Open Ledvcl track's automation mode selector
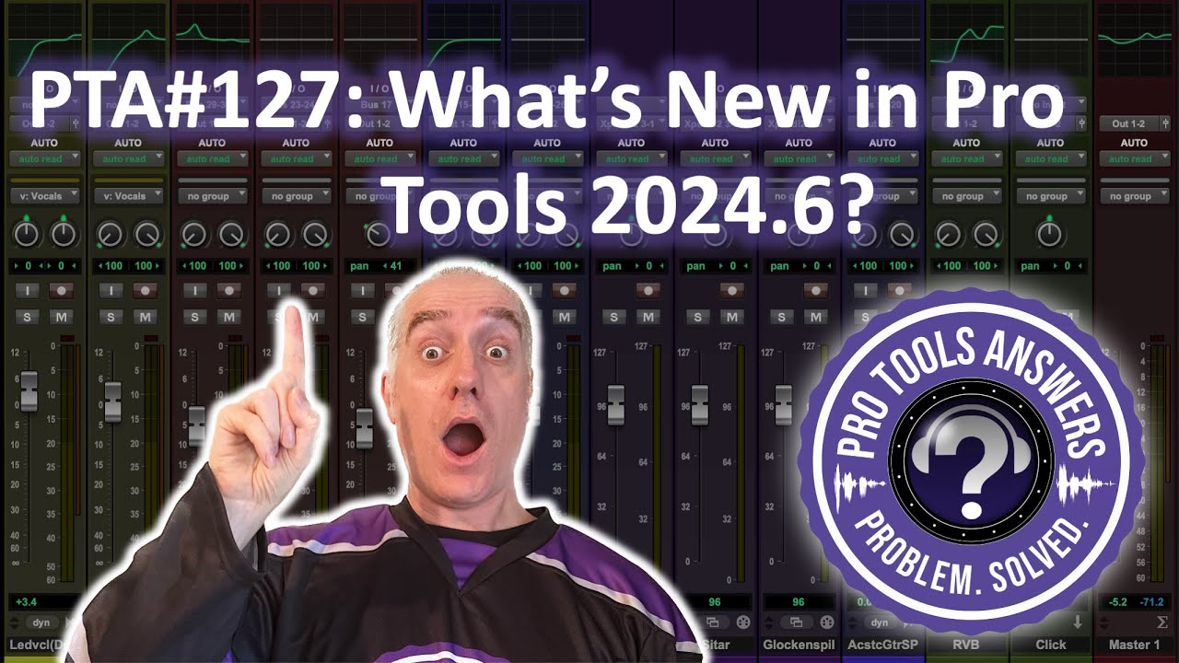 point(44,158)
